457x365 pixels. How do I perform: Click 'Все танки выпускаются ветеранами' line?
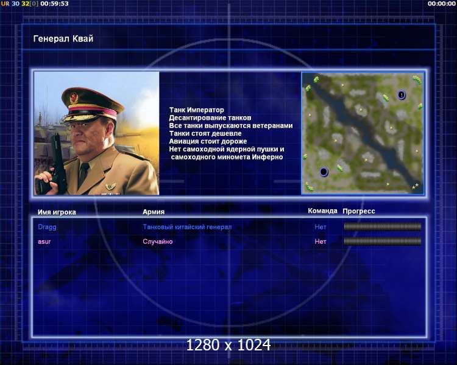click(x=230, y=126)
